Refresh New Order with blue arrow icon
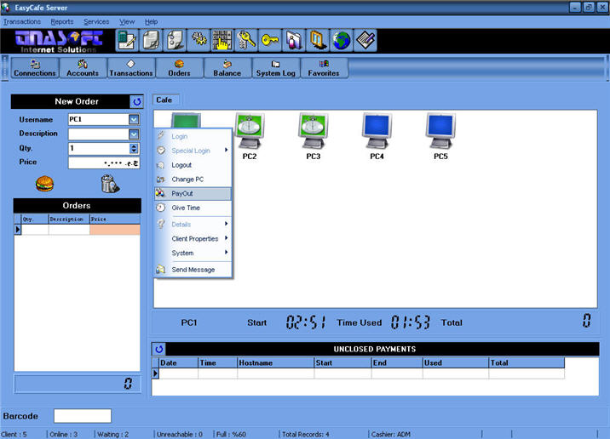The image size is (610, 439). (136, 102)
